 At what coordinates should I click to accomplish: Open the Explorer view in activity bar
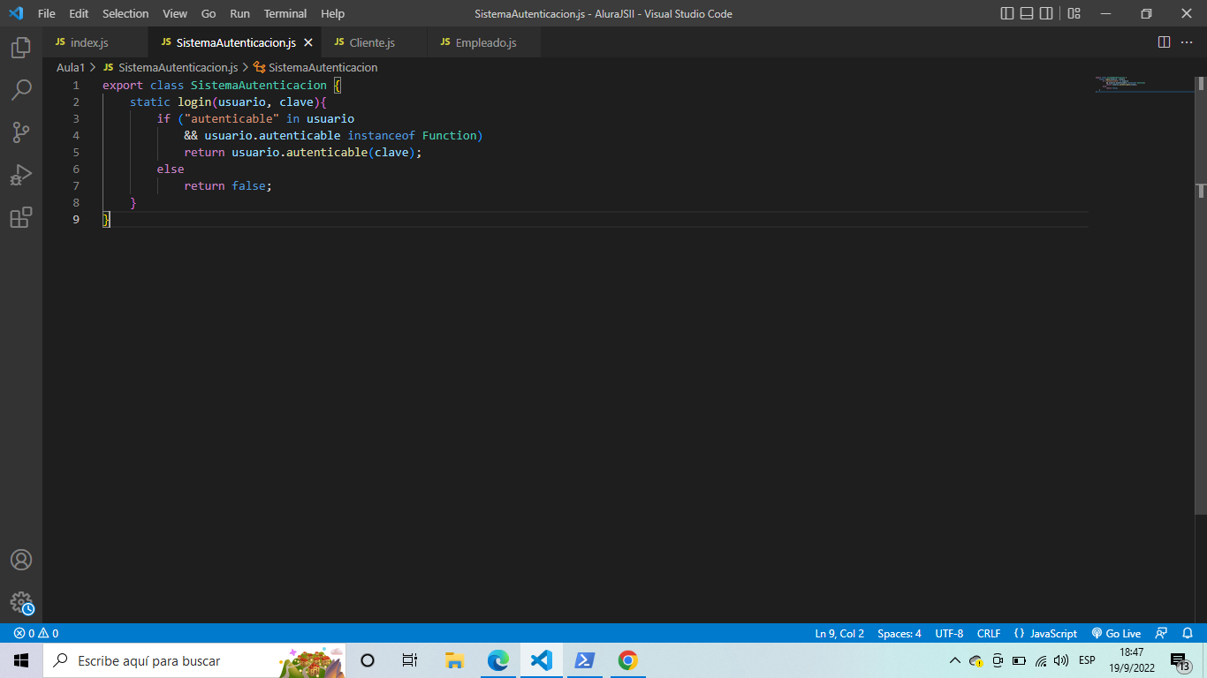tap(21, 48)
